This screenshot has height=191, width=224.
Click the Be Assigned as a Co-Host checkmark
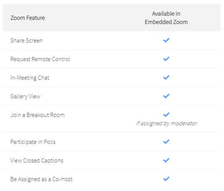click(166, 179)
